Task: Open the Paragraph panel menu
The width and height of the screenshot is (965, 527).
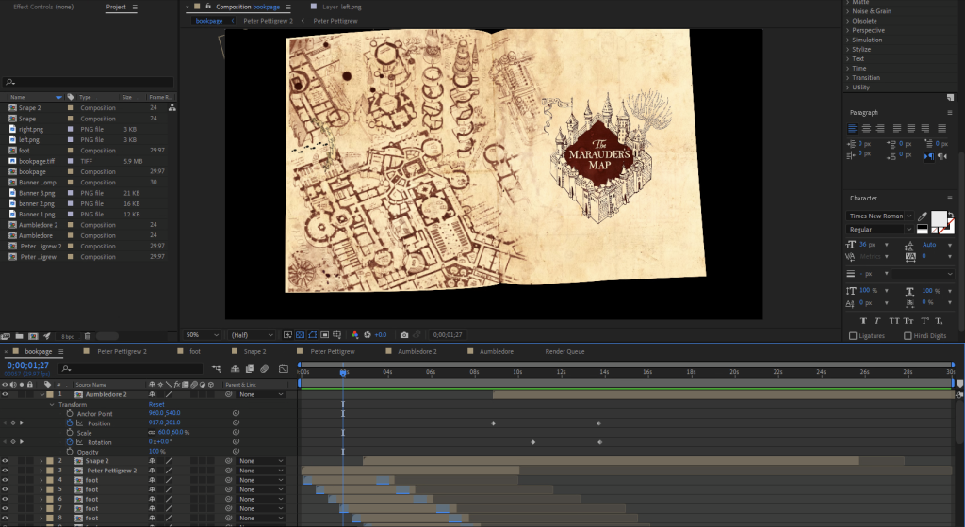Action: coord(950,112)
